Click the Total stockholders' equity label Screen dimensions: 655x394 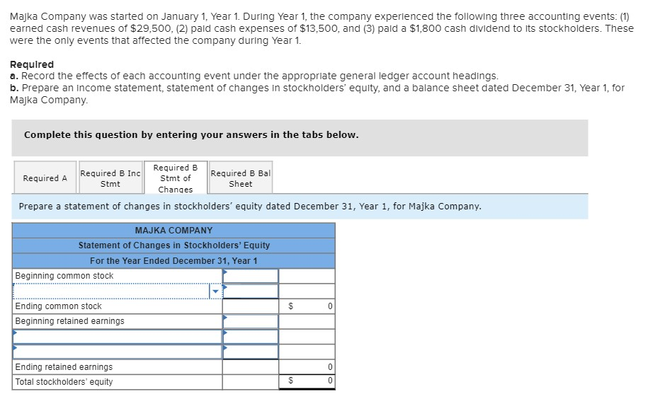tap(64, 382)
